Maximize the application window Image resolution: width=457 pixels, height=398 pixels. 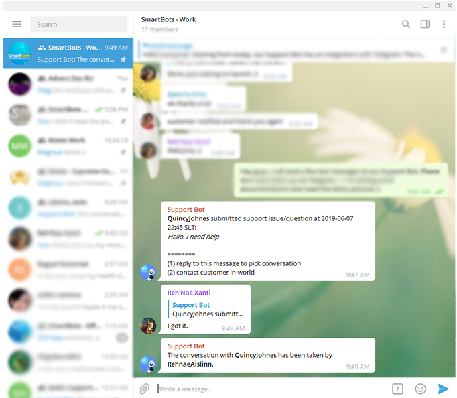coord(438,5)
